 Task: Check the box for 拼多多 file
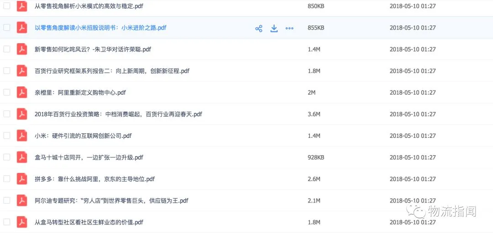coord(6,179)
